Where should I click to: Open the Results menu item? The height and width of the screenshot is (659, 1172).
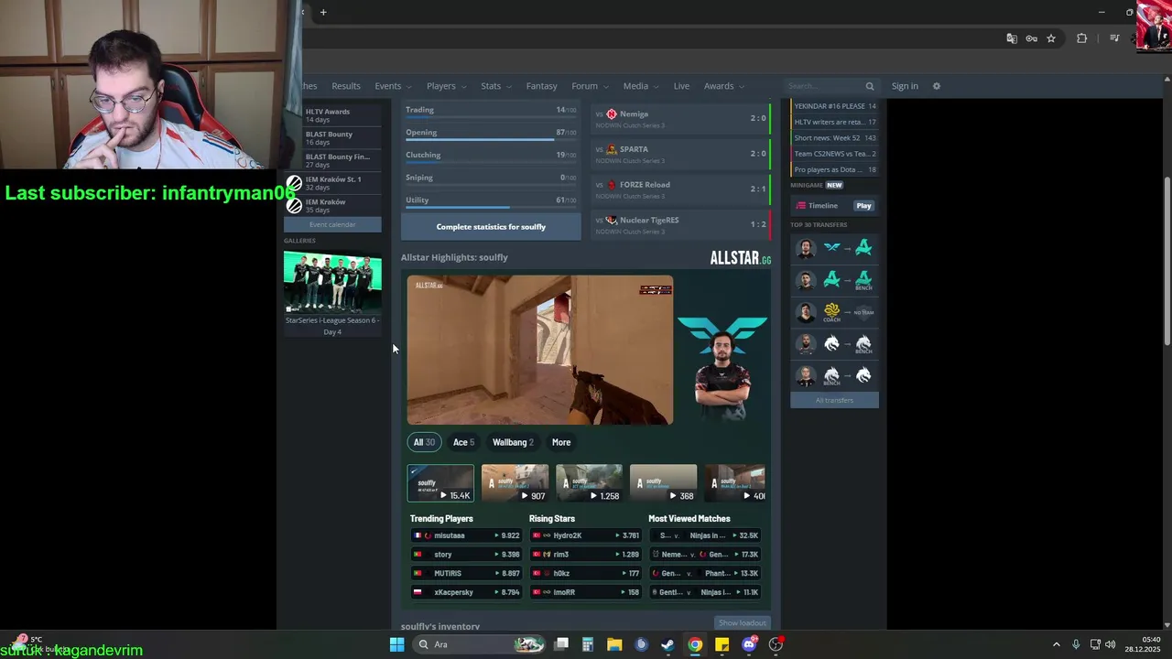346,86
